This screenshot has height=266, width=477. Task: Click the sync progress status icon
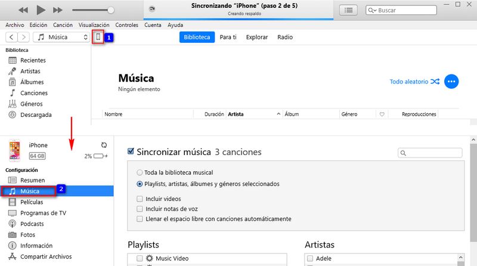[152, 9]
